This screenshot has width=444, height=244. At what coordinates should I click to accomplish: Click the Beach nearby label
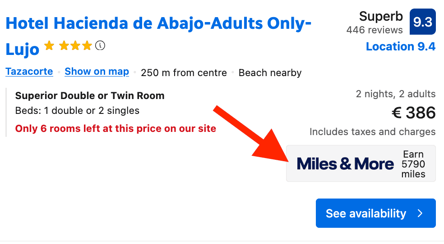(x=270, y=73)
